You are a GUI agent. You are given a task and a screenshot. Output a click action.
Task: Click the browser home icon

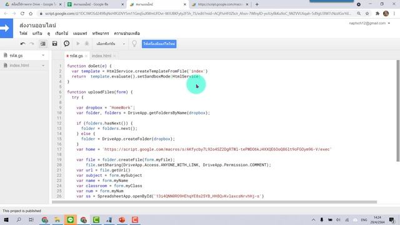click(31, 14)
